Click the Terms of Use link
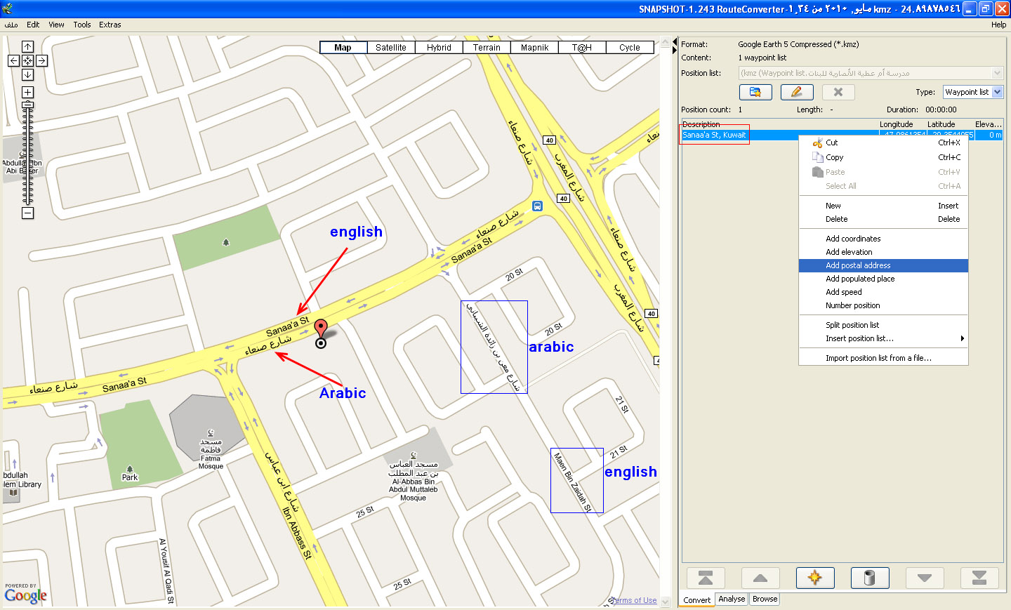 pyautogui.click(x=634, y=600)
